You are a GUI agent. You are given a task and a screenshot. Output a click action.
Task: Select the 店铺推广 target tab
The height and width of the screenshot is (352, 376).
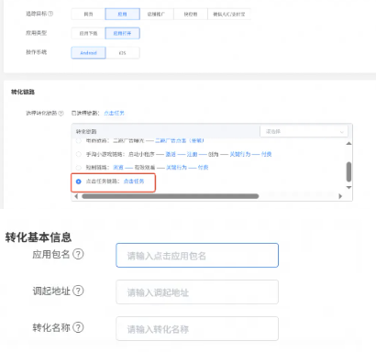157,14
